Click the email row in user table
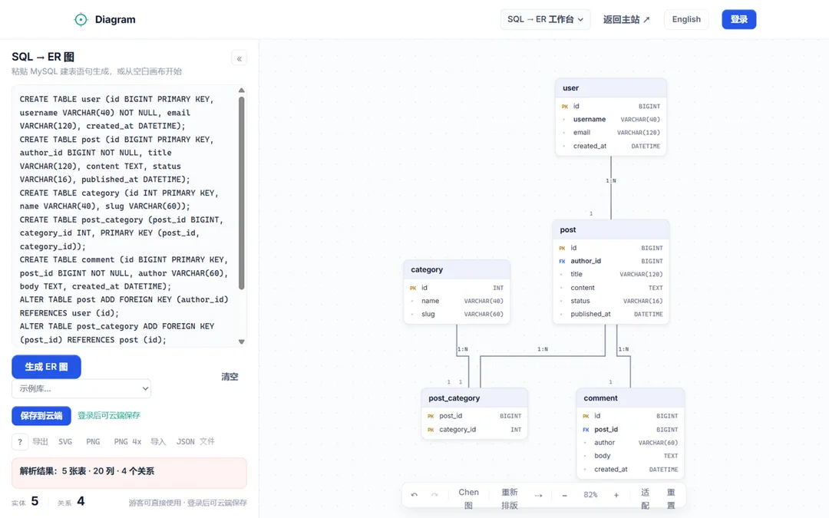Viewport: 829px width, 518px height. pos(611,133)
